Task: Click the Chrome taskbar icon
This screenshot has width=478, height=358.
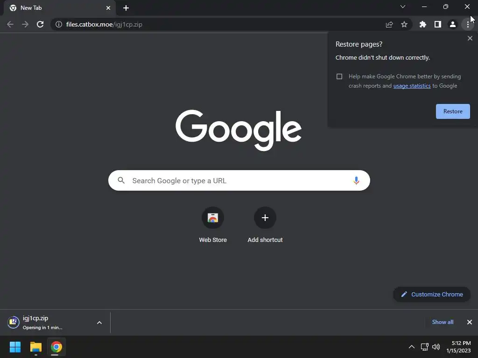Action: coord(56,347)
